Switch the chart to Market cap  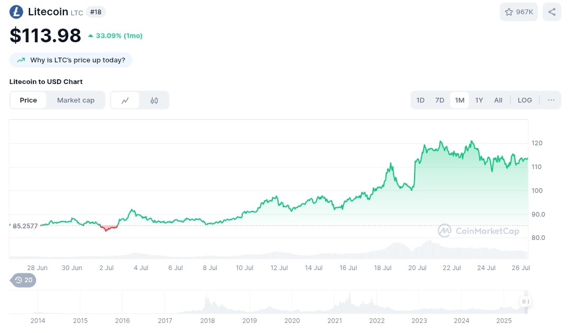(76, 100)
